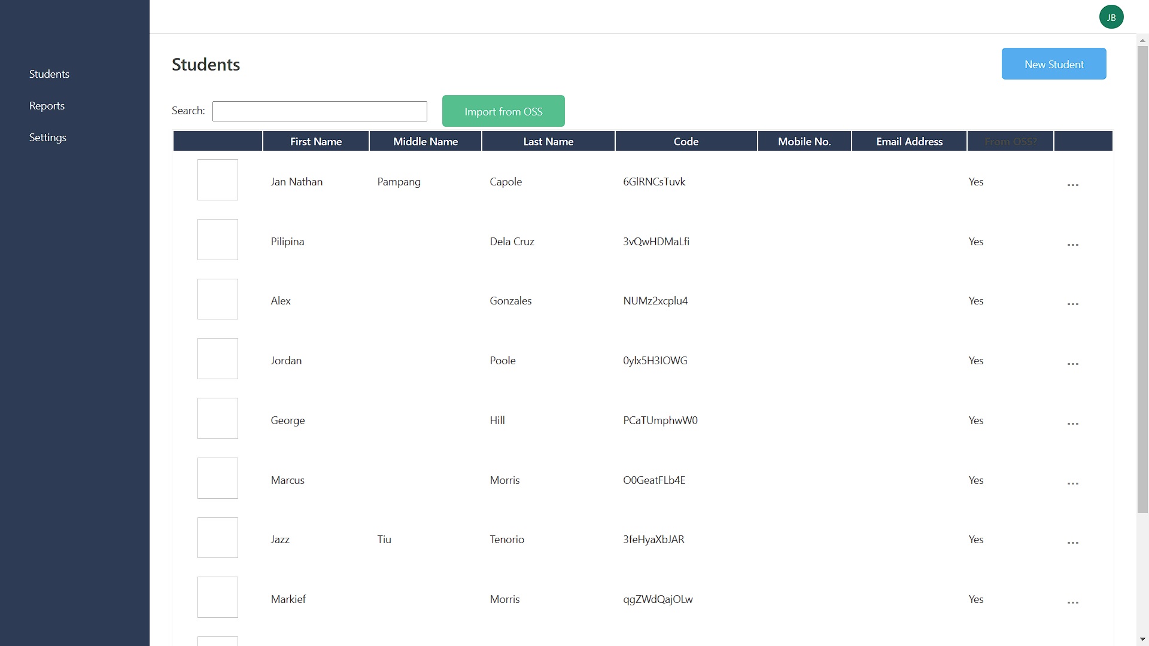Click last name Capole

pyautogui.click(x=506, y=182)
